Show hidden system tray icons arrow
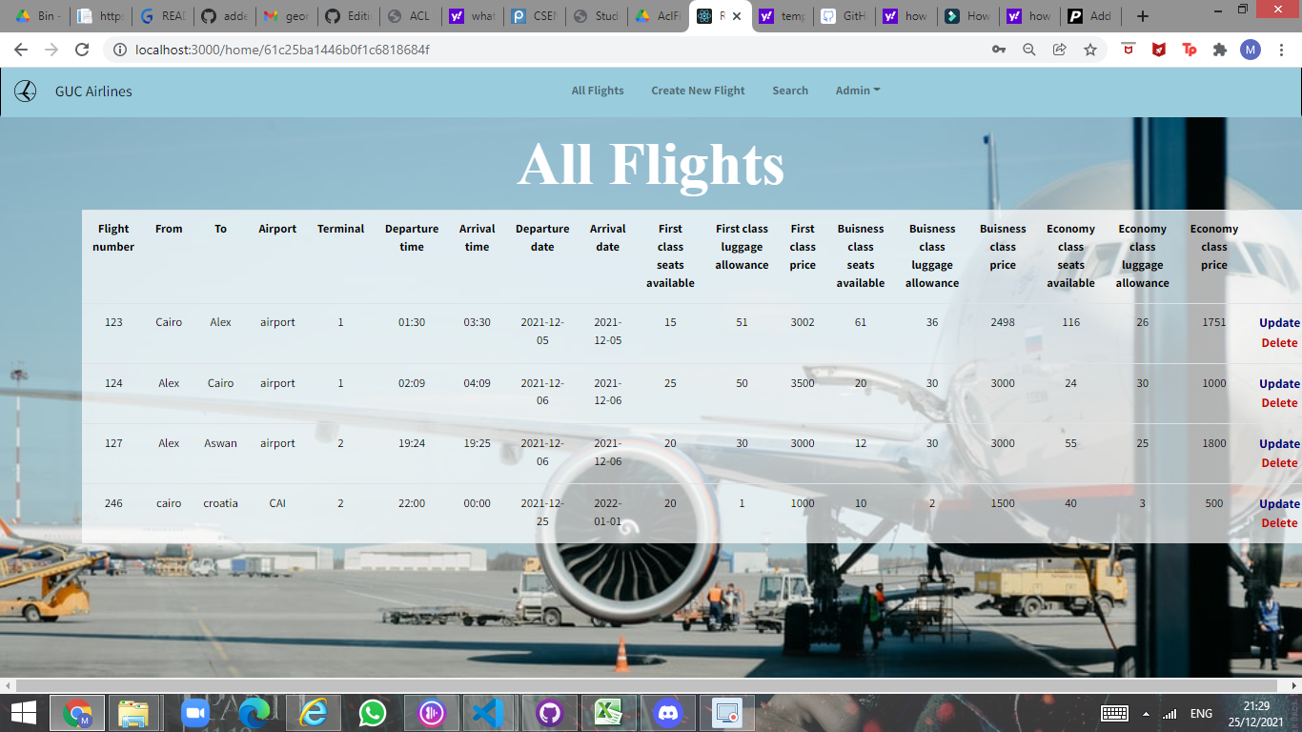This screenshot has width=1302, height=732. 1146,714
